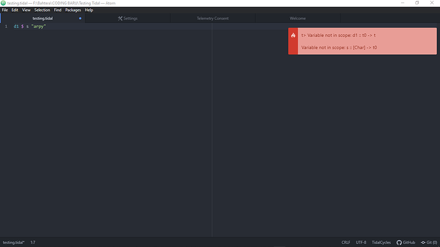
Task: Restore down the Atom window
Action: click(417, 3)
